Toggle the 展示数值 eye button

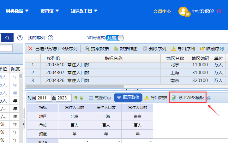[128, 98]
